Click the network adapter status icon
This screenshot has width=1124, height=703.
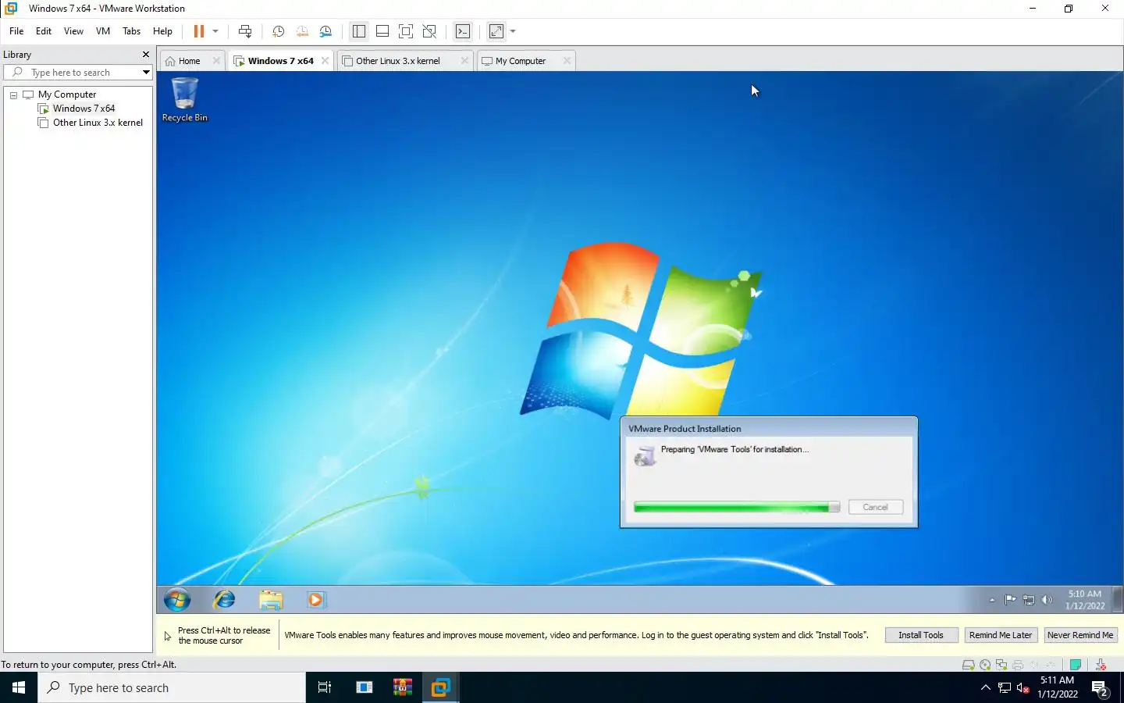click(1001, 665)
